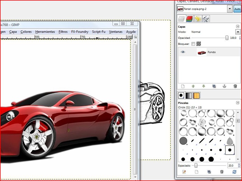The width and height of the screenshot is (242, 181).
Task: Open the Filtros menu
Action: pos(63,32)
